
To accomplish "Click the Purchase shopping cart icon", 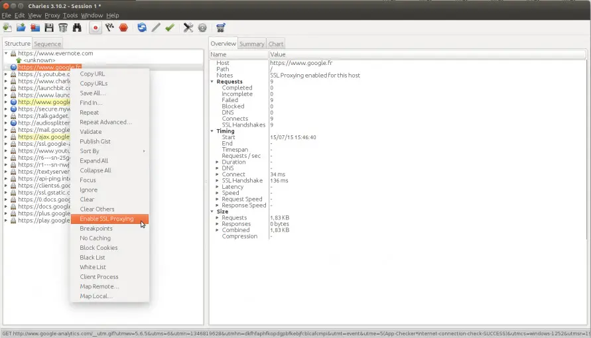I will [x=220, y=27].
